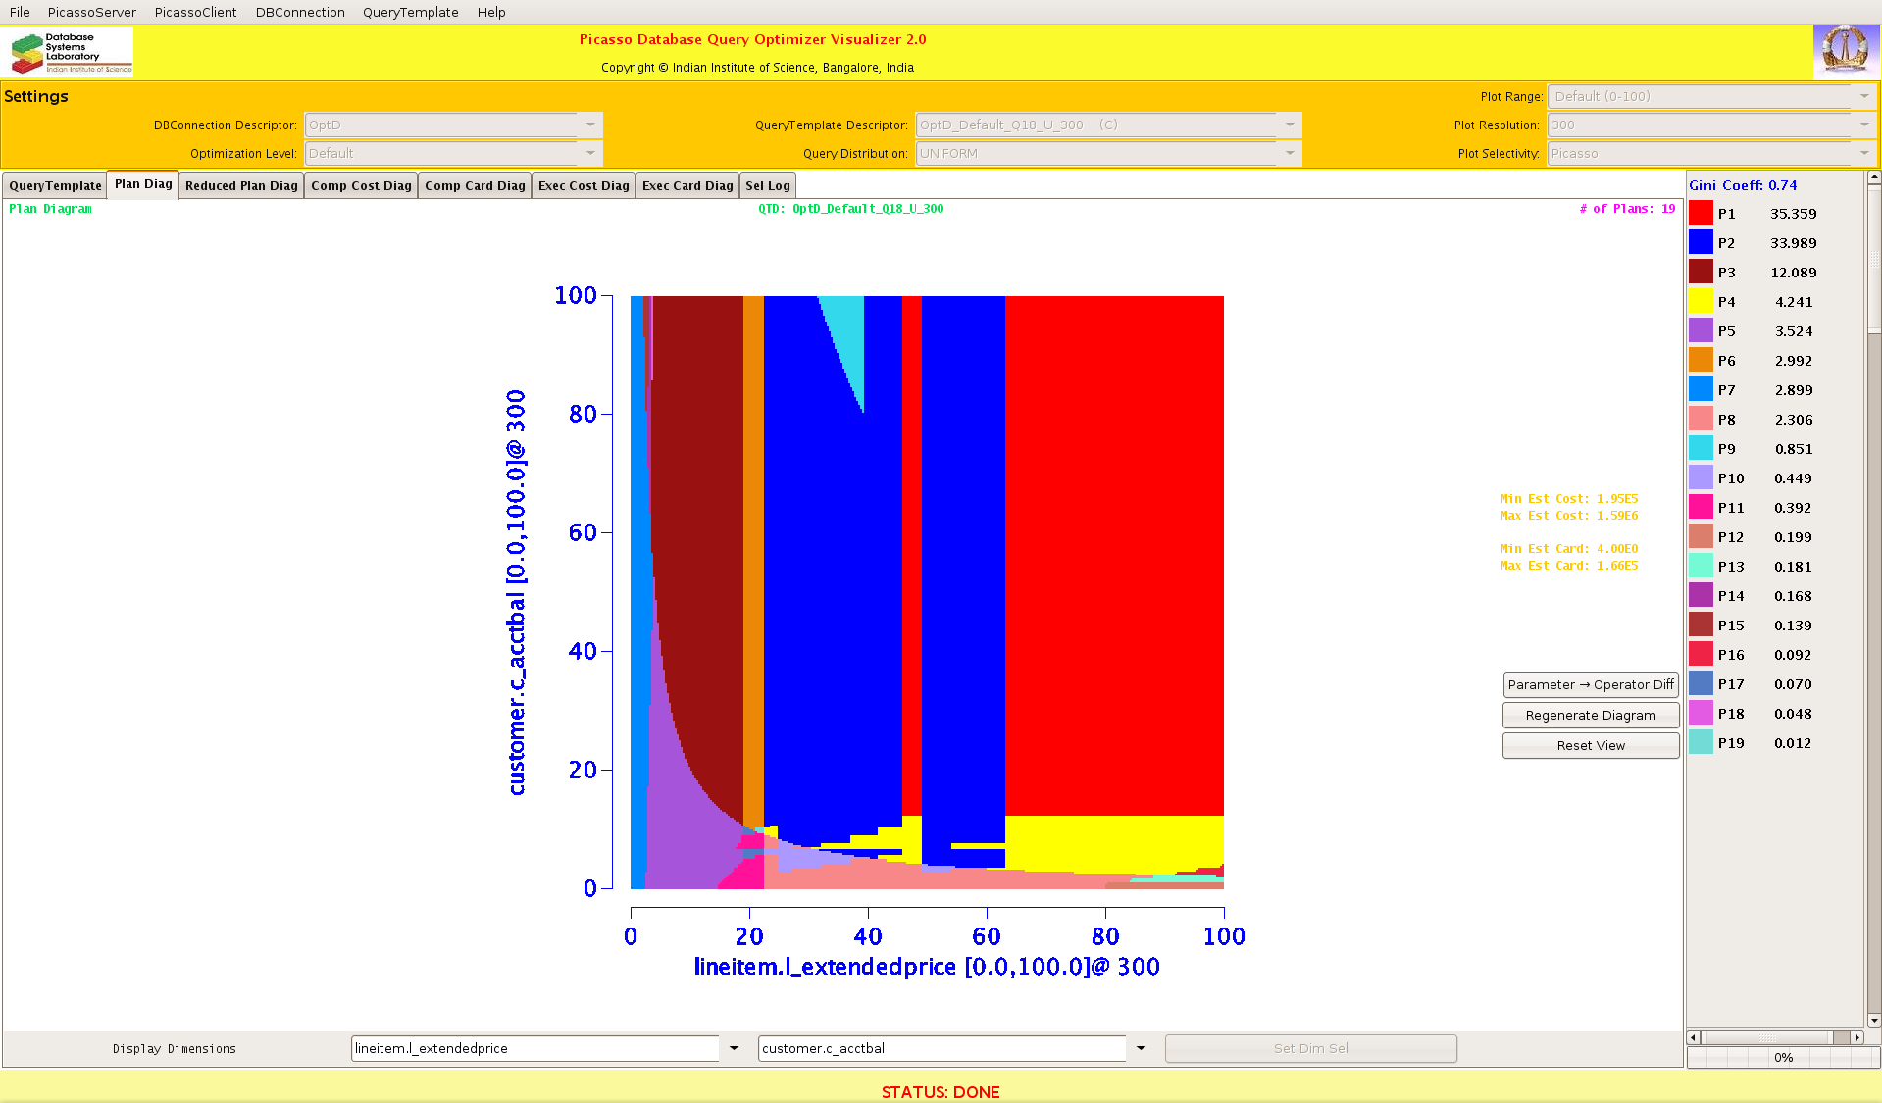Image resolution: width=1882 pixels, height=1103 pixels.
Task: Expand the Plot Resolution dropdown
Action: point(1863,125)
